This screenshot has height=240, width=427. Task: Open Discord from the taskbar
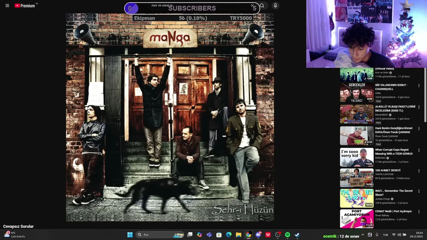[x=258, y=235]
